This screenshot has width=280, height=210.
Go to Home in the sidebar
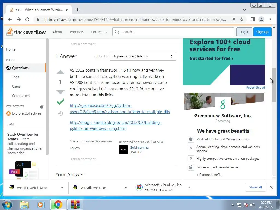coord(11,49)
